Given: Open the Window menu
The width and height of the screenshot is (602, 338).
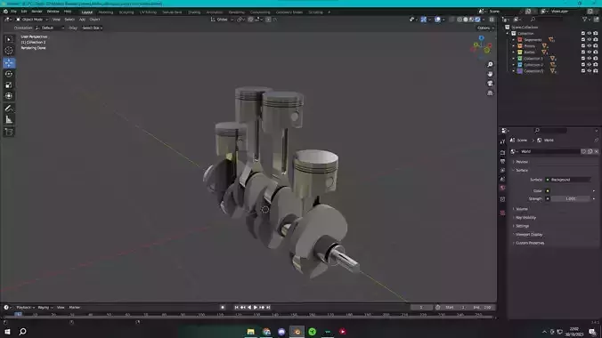Looking at the screenshot, I should click(x=53, y=12).
